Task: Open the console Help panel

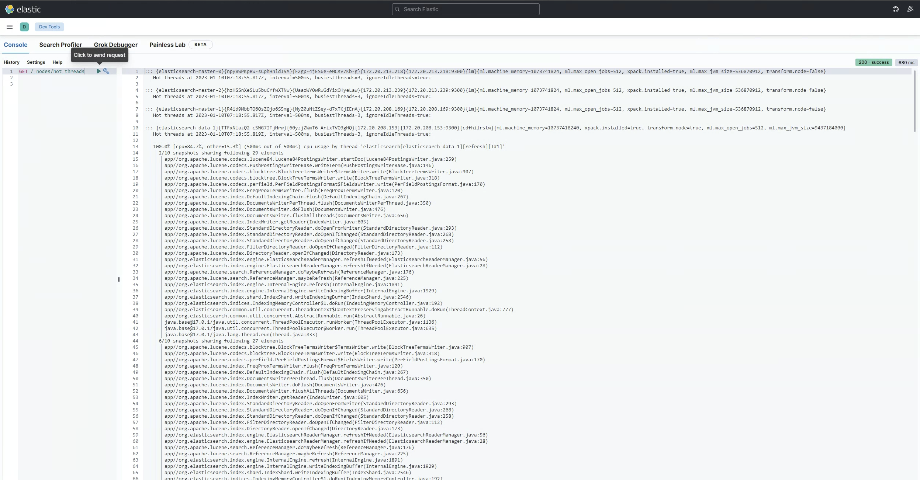Action: point(57,62)
